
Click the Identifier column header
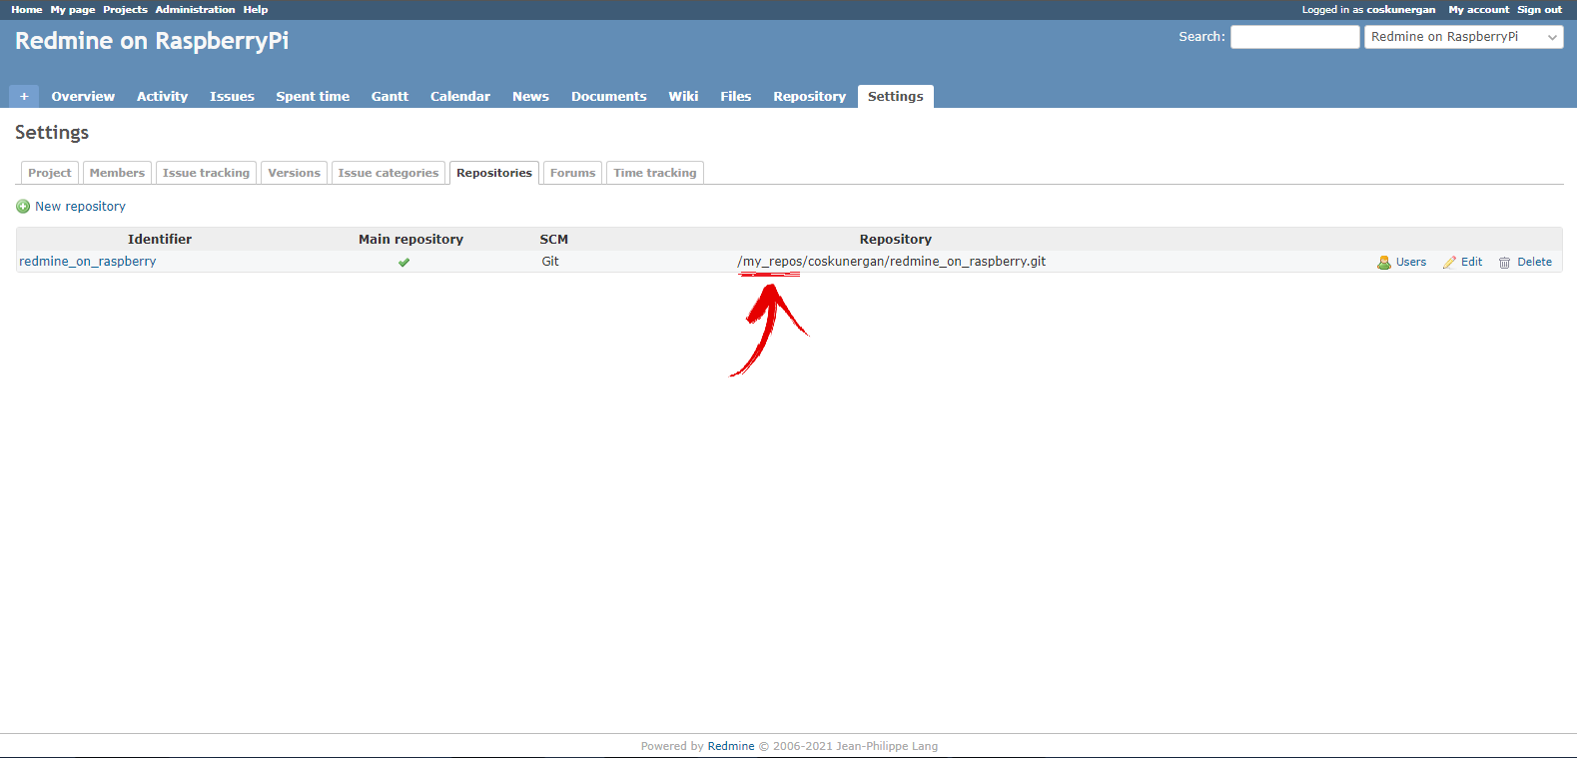(160, 240)
